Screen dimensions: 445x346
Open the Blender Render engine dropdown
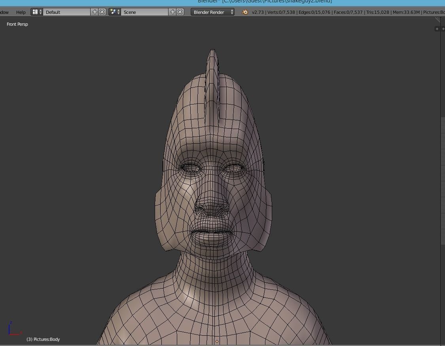pos(212,12)
